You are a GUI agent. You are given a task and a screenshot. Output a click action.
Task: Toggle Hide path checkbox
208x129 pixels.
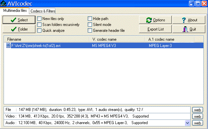90,19
